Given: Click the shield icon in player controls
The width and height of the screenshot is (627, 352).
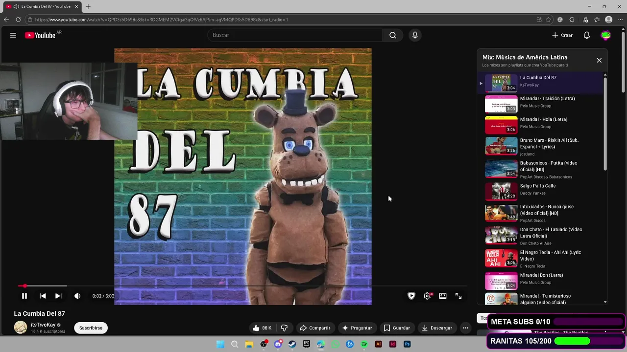Looking at the screenshot, I should click(x=411, y=296).
